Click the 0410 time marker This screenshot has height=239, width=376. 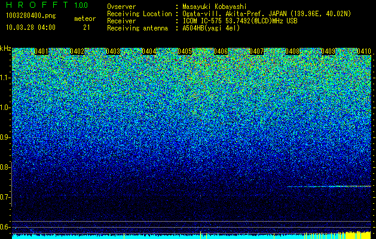point(364,51)
